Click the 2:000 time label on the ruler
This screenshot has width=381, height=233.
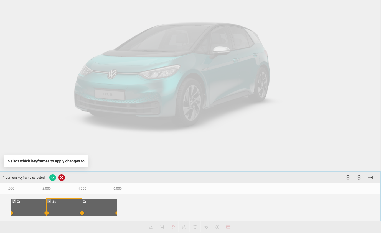point(47,188)
